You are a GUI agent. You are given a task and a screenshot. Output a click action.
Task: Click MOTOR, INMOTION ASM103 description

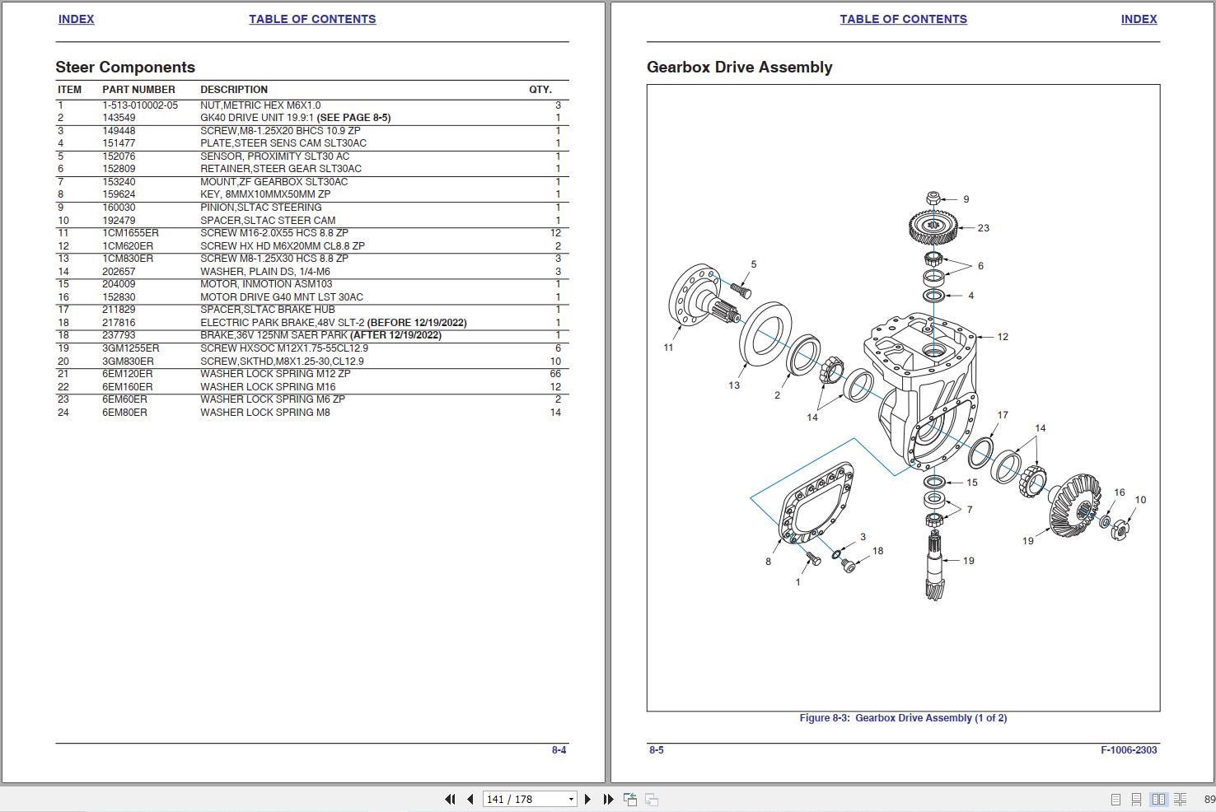coord(266,284)
